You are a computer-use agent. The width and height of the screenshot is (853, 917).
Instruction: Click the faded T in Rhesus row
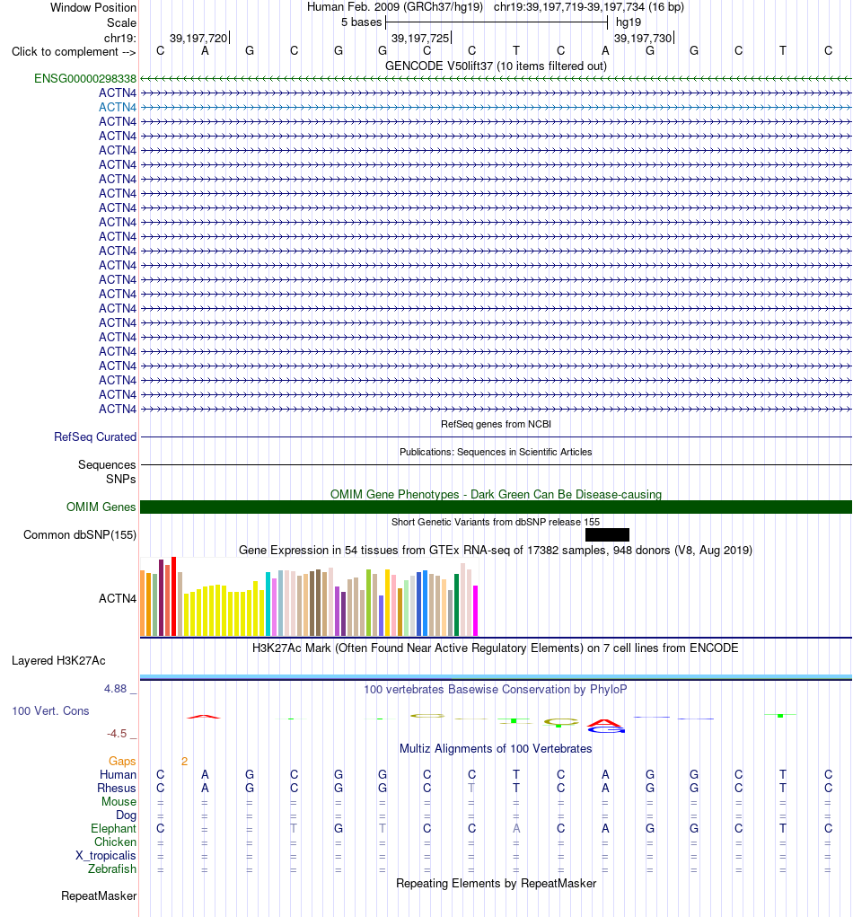point(471,788)
